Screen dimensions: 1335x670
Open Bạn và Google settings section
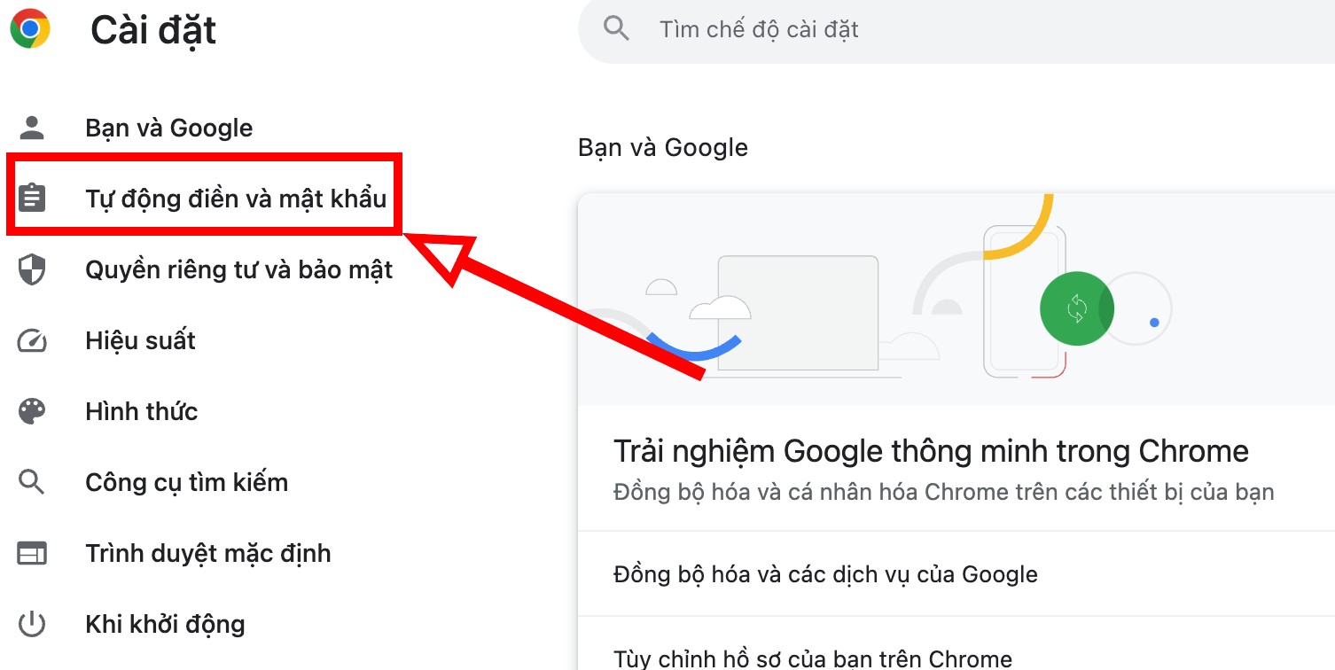point(168,128)
